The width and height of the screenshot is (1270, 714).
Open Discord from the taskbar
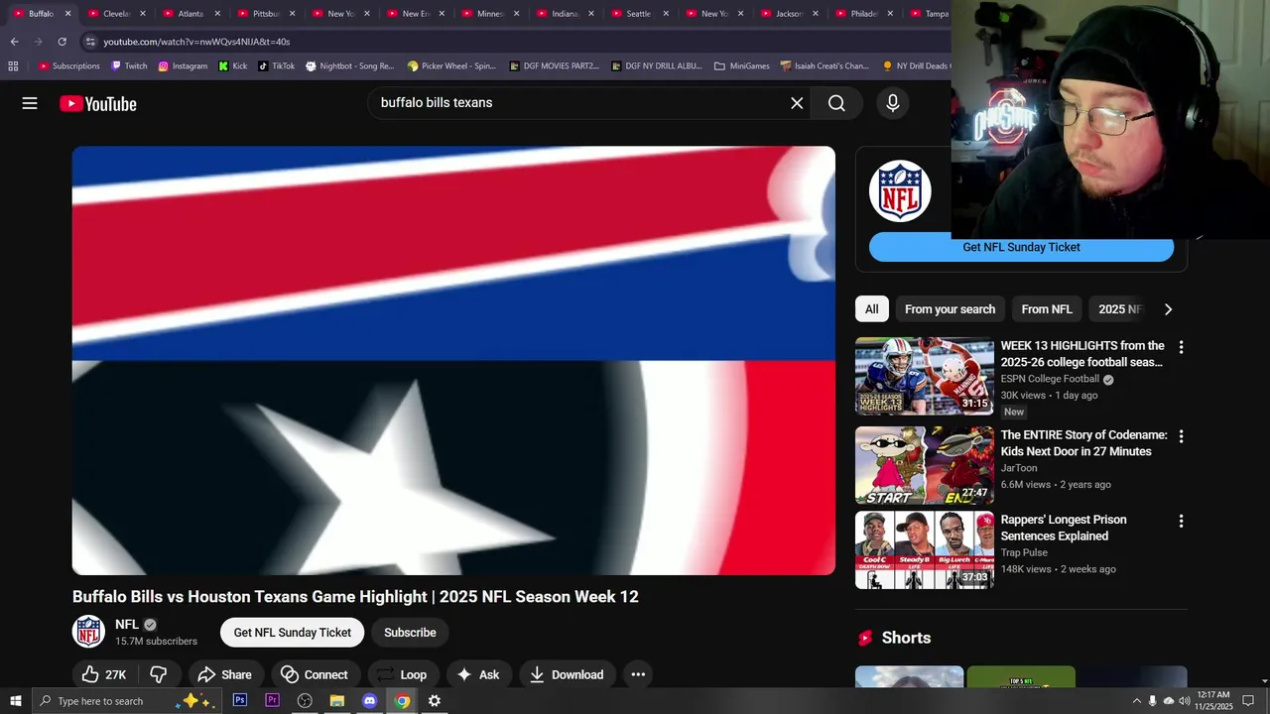coord(369,700)
